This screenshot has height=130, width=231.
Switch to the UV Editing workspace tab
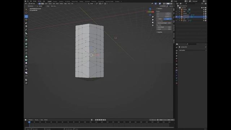(67, 1)
